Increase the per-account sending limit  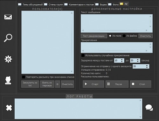click(147, 65)
